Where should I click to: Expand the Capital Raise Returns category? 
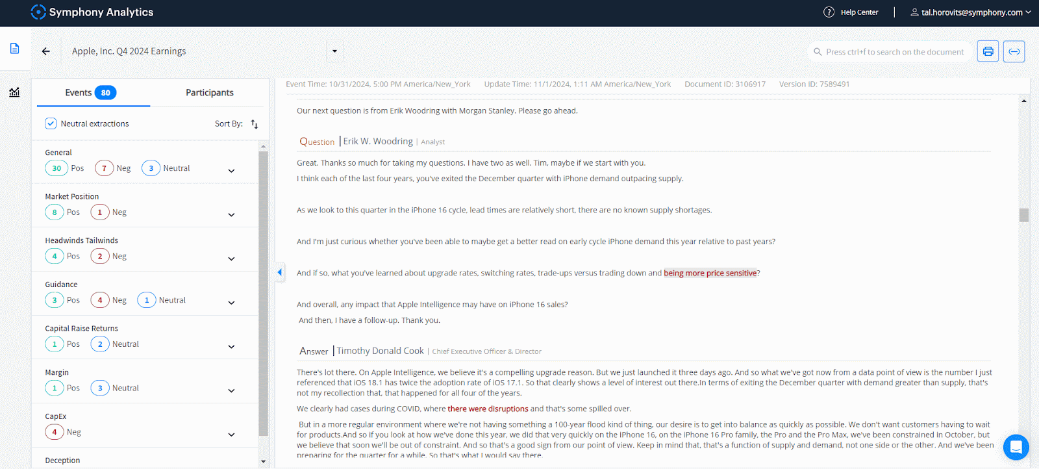(x=231, y=347)
